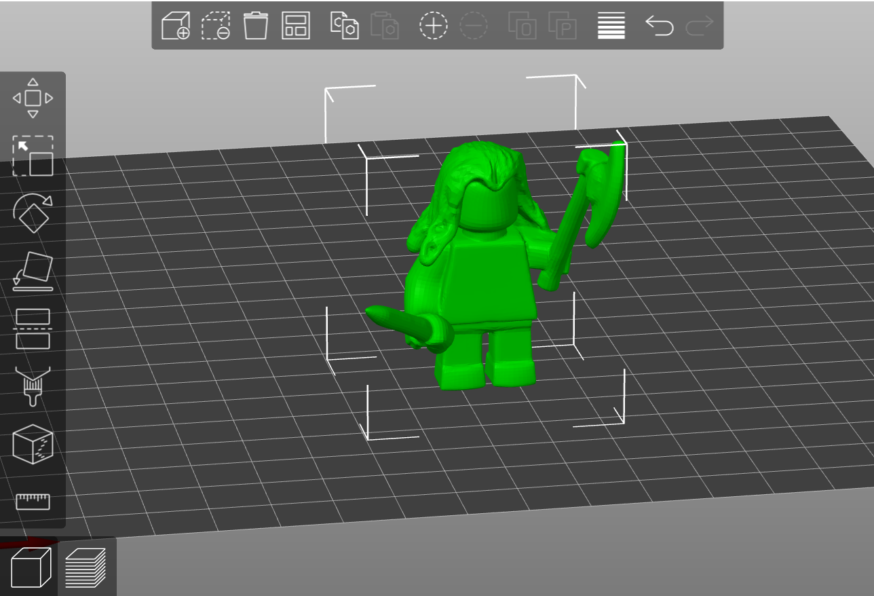Click the Add model icon
The image size is (874, 596).
175,26
